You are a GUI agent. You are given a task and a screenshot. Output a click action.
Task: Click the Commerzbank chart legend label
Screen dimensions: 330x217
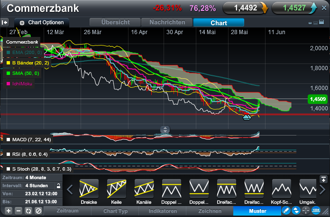coord(22,42)
